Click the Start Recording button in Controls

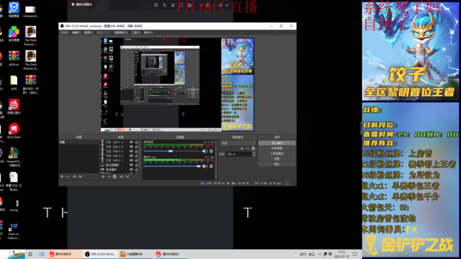coord(277,148)
